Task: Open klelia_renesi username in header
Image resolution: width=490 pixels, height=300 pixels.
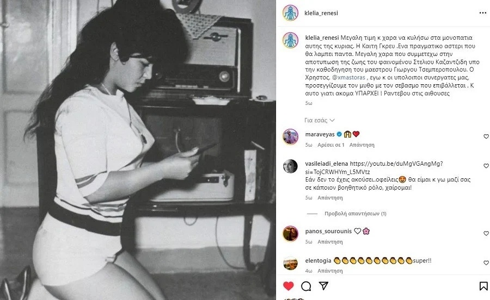Action: click(321, 13)
